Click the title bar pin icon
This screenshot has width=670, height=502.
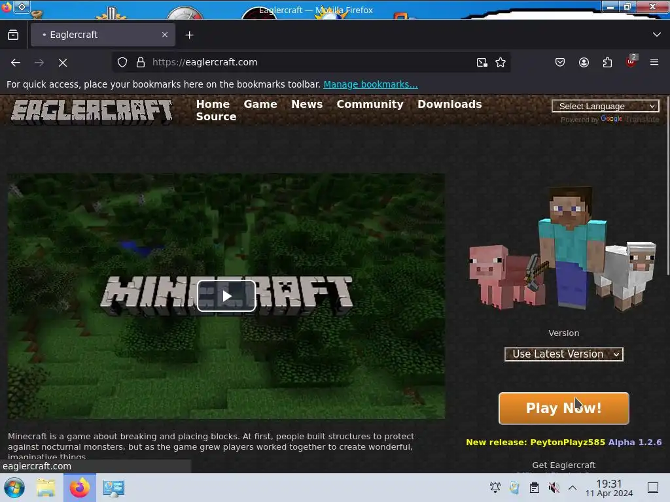[x=22, y=7]
